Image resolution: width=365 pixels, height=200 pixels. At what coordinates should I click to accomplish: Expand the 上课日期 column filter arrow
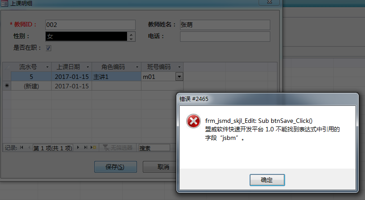(x=88, y=67)
